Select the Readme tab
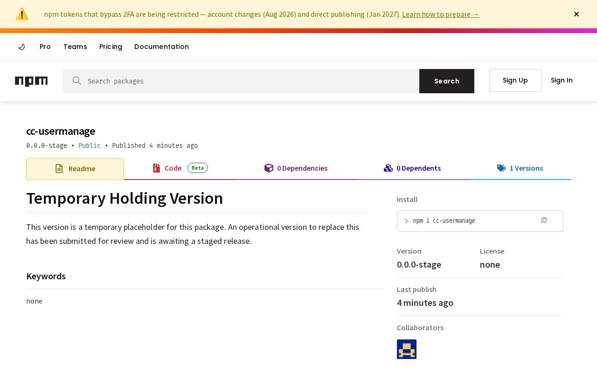Screen dimensions: 597x373 (x=75, y=169)
